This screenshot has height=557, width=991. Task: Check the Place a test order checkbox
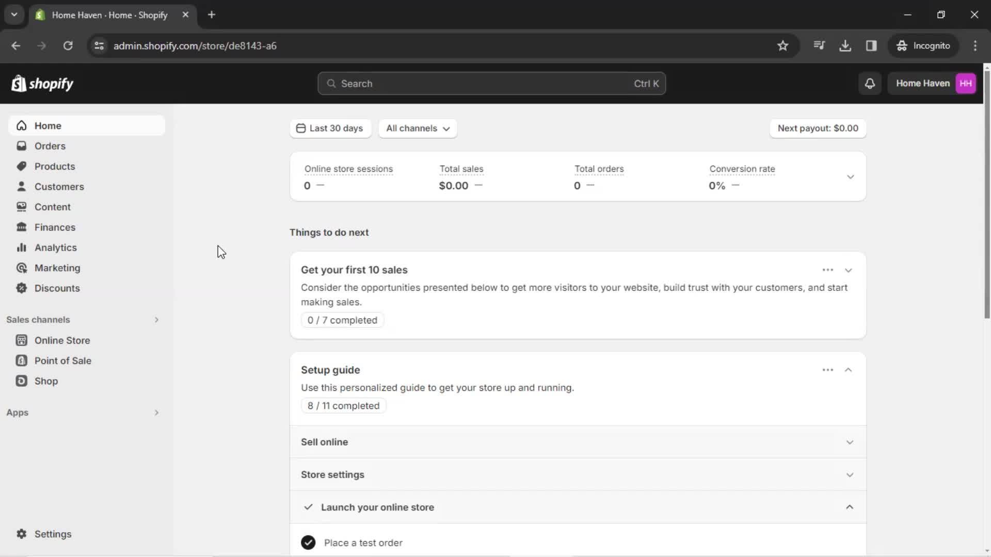[308, 542]
